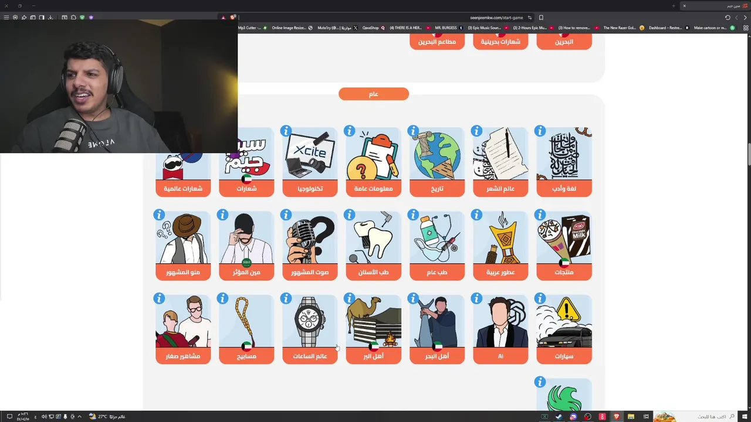Select the أهل البر camel card
The width and height of the screenshot is (751, 422).
click(x=374, y=330)
